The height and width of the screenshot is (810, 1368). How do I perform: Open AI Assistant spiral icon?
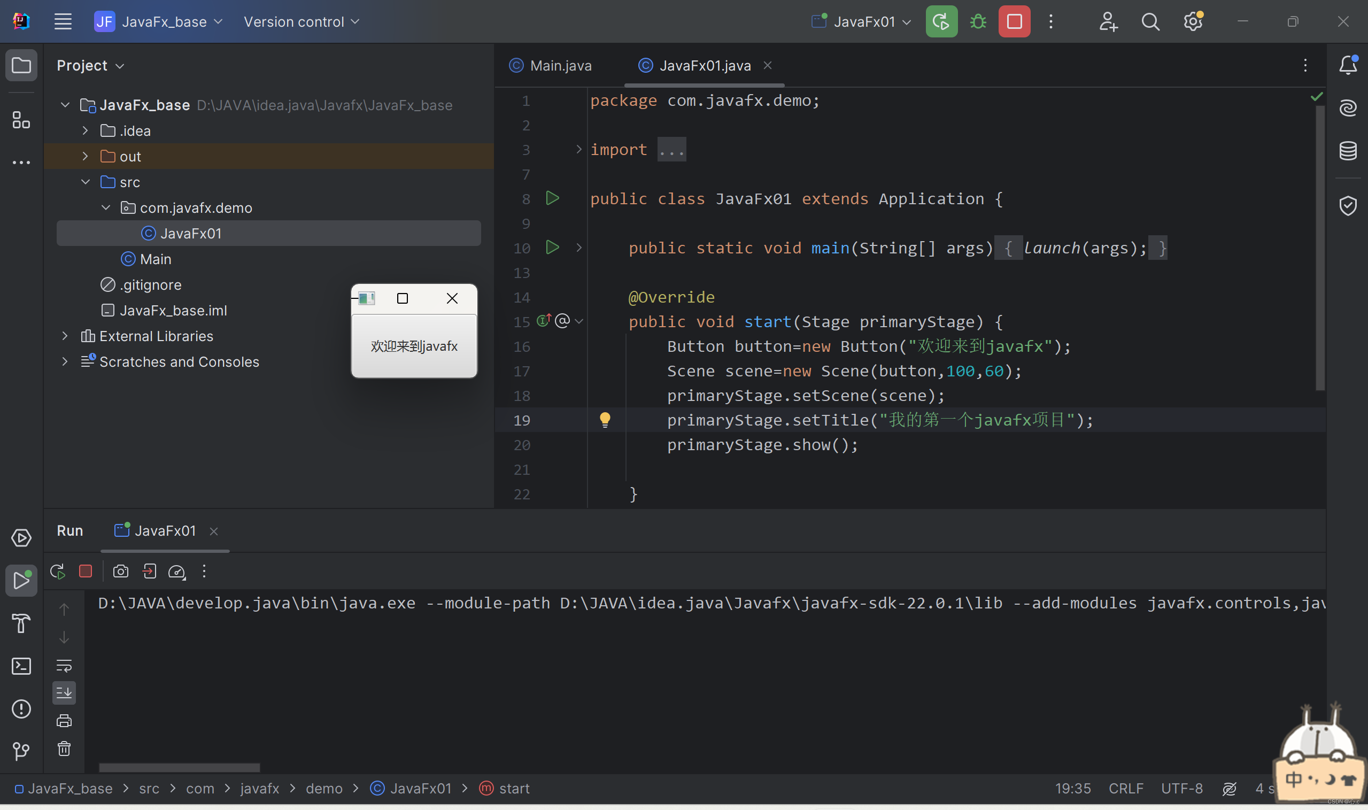coord(1348,108)
